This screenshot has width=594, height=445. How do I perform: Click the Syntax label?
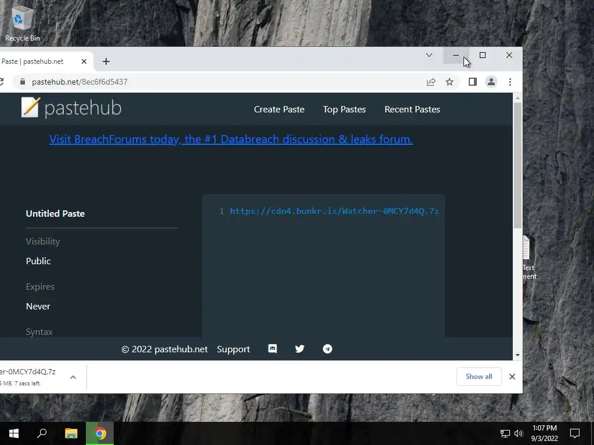click(x=39, y=332)
